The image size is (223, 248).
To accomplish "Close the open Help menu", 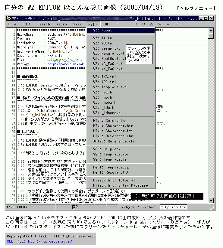I will [93, 24].
